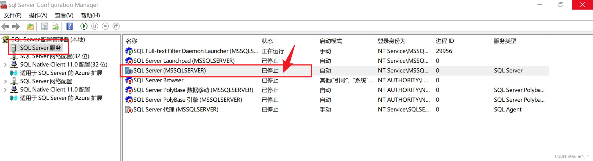Click the SQL Native Client 11.0 配置(32 位) icon
This screenshot has height=161, width=593.
pyautogui.click(x=14, y=65)
